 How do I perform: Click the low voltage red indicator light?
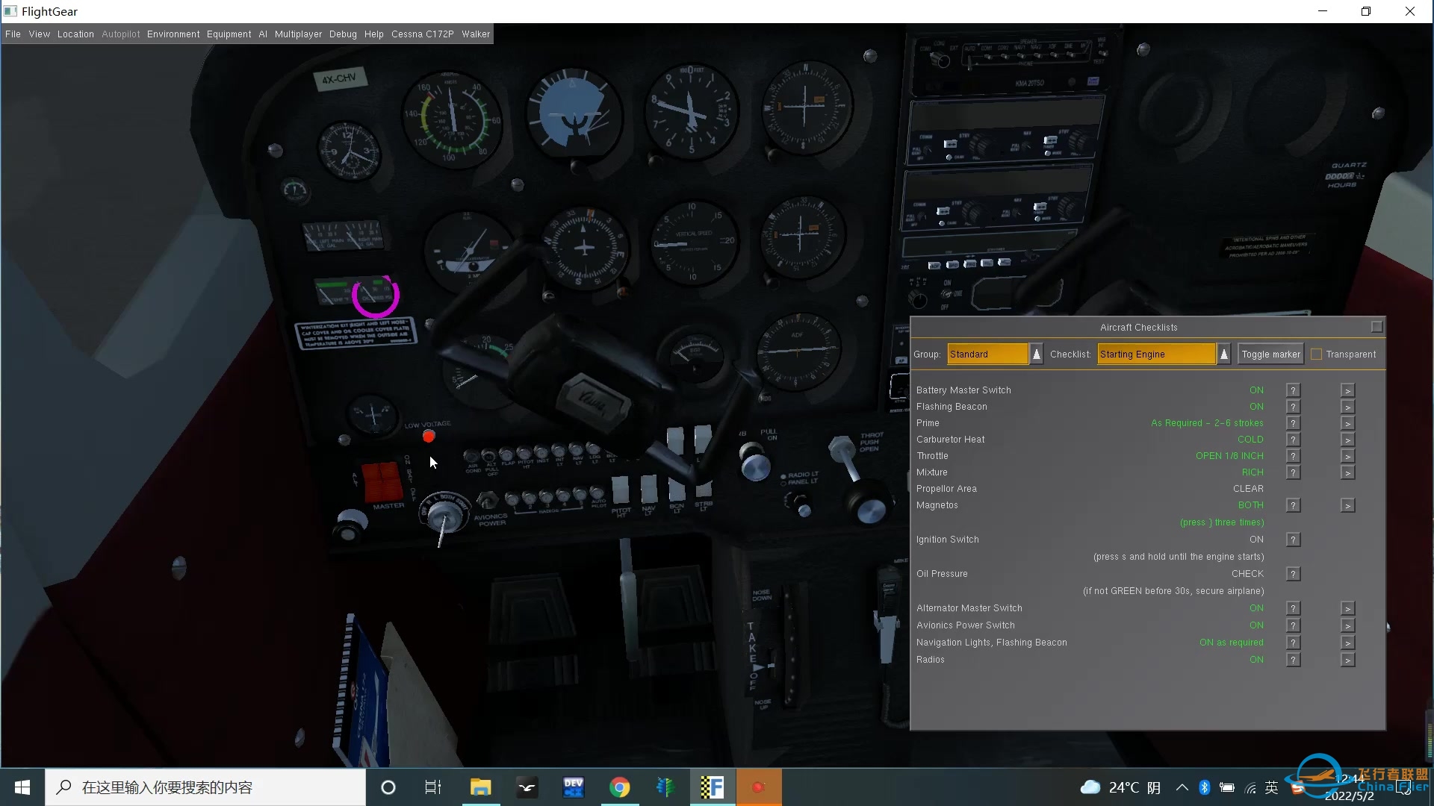pos(429,436)
